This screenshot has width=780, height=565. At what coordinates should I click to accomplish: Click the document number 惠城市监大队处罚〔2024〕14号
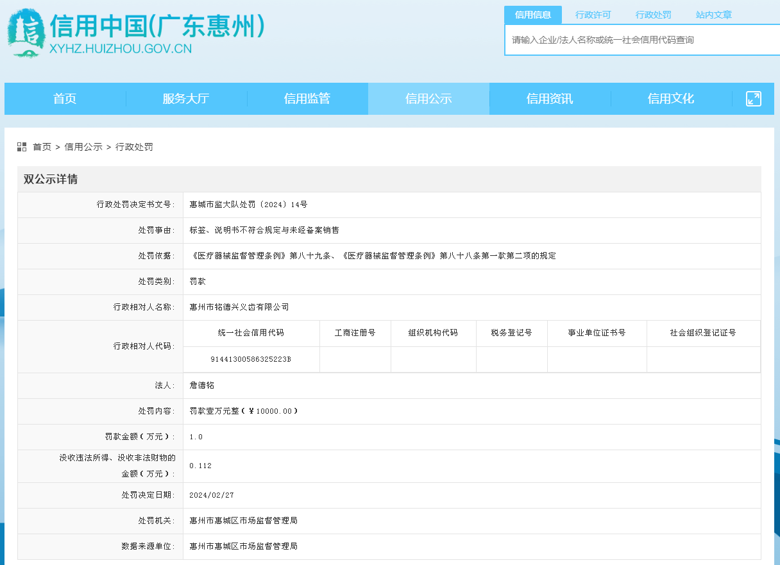pyautogui.click(x=249, y=205)
